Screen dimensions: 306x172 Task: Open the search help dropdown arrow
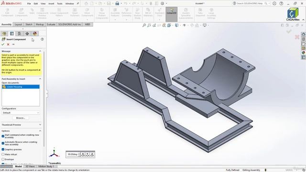coord(269,3)
